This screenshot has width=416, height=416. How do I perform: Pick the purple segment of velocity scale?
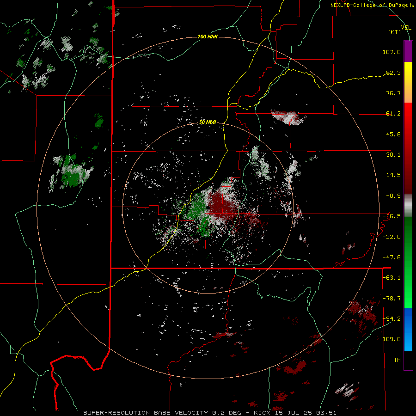(408, 51)
